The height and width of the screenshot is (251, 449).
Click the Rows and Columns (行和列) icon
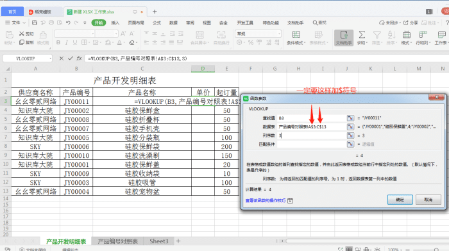(x=423, y=35)
